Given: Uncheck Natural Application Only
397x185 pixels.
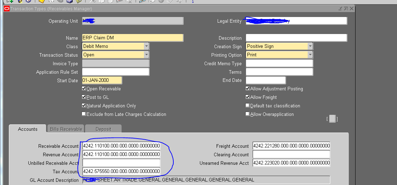Looking at the screenshot, I should click(84, 106).
